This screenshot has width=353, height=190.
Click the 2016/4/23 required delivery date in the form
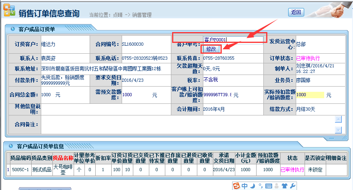pyautogui.click(x=132, y=80)
